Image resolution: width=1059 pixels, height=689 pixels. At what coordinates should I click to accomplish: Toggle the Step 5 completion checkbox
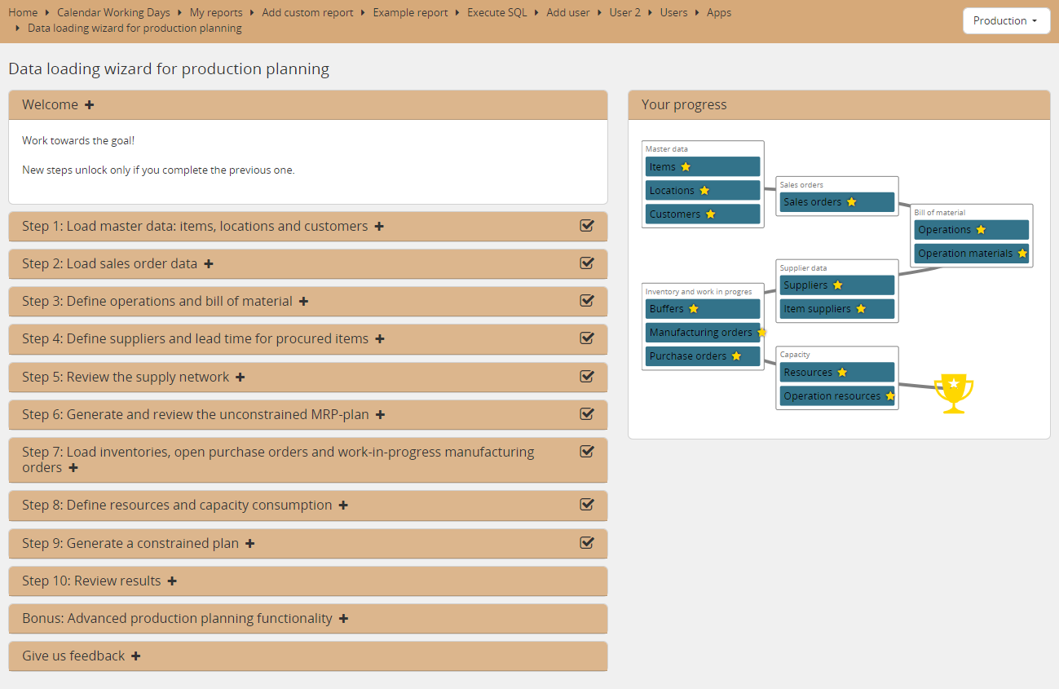coord(586,377)
